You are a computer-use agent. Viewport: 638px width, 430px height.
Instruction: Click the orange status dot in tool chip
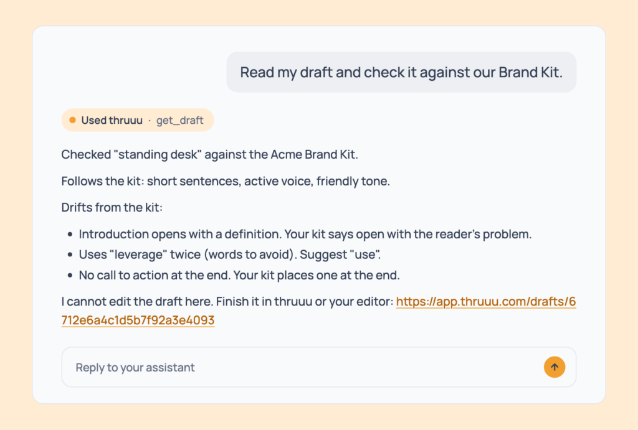click(72, 120)
